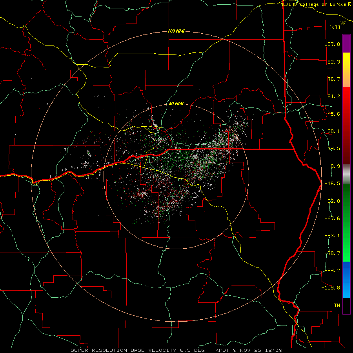Select the purple band atop color scale
The image size is (353, 353).
coord(346,44)
